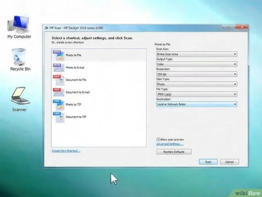This screenshot has height=197, width=262.
Task: Open the File Type dropdown showing JPEG
Action: pos(196,94)
